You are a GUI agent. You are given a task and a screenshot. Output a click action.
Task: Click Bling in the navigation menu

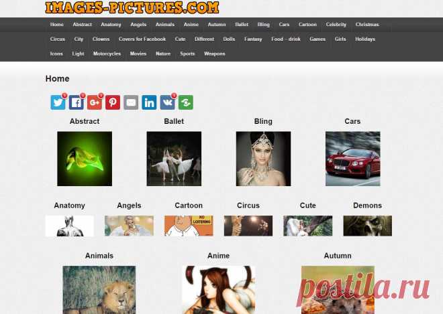[x=264, y=25]
